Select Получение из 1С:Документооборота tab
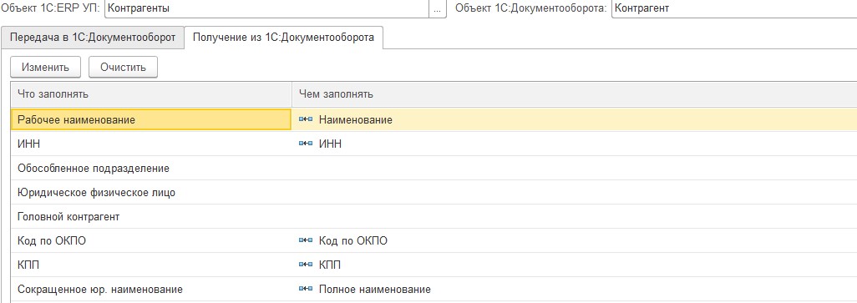Screen dimensions: 857x303 [x=283, y=38]
